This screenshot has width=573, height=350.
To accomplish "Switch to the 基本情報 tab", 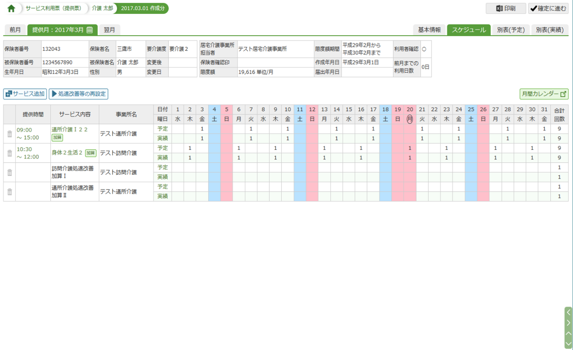I will click(x=429, y=30).
